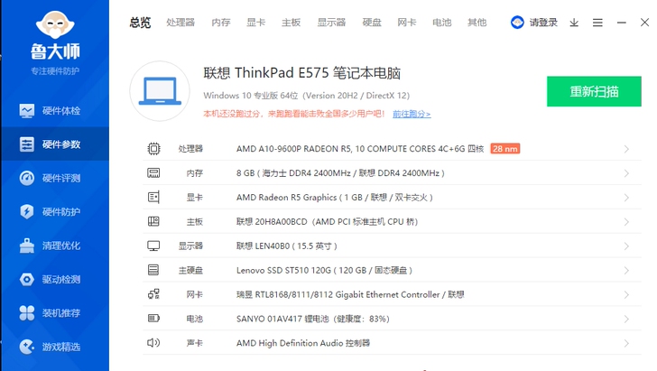Click the 联想 LEN40B0 display text
Viewport: 657px width, 371px height.
(x=287, y=246)
